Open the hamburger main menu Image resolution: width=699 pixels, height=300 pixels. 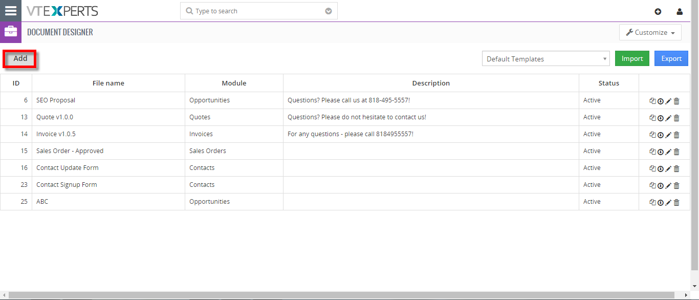tap(11, 11)
